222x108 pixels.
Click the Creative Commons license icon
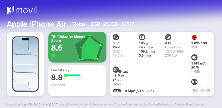tap(45, 105)
